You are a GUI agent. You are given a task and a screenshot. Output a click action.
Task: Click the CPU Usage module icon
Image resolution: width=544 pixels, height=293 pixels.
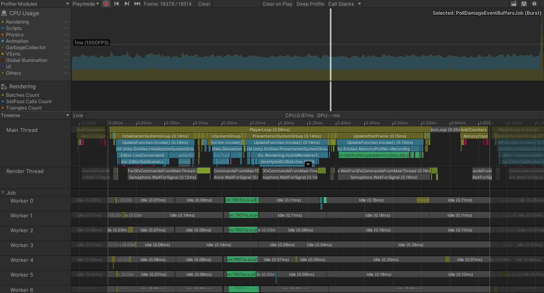(x=4, y=13)
